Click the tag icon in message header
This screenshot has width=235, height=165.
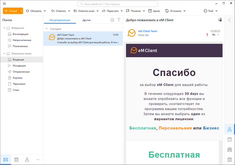(x=220, y=20)
